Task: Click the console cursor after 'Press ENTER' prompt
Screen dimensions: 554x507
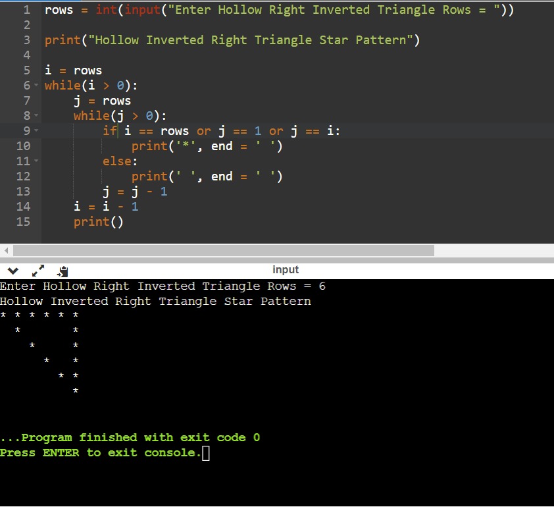Action: 206,453
